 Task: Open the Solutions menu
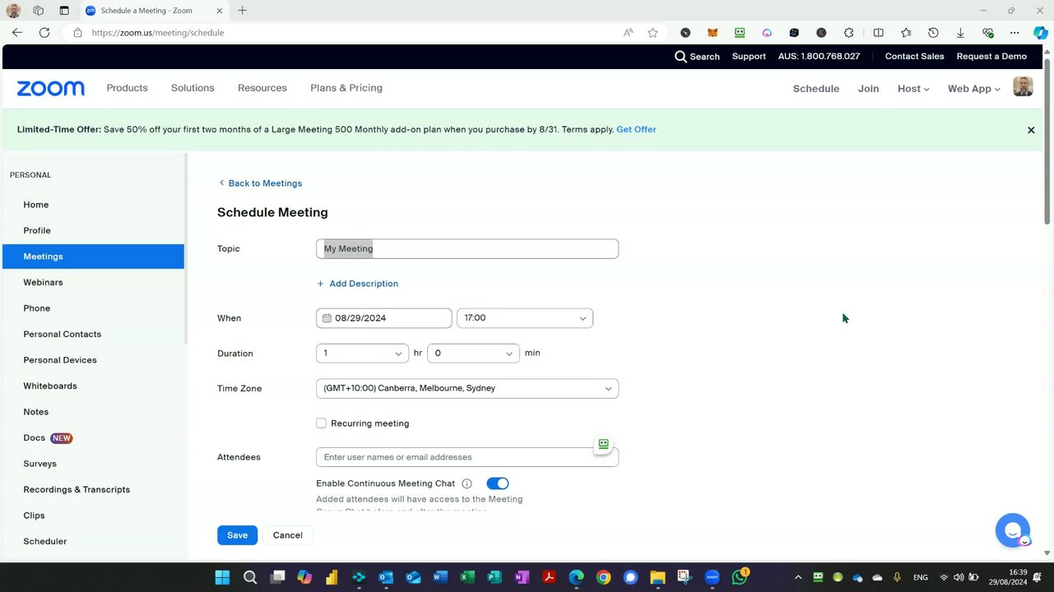click(x=193, y=88)
